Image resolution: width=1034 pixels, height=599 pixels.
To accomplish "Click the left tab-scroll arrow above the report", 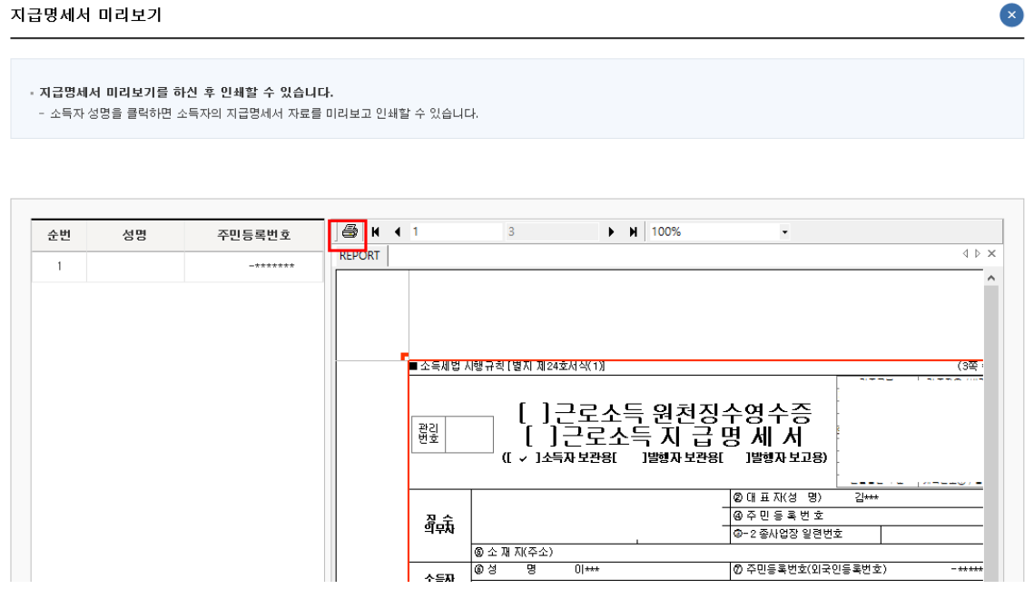I will (x=965, y=253).
